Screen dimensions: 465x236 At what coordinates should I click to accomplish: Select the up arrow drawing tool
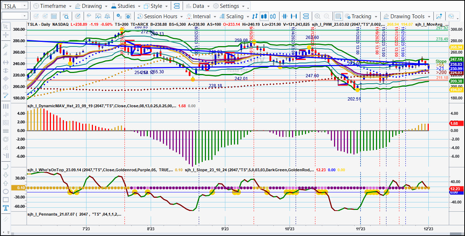pyautogui.click(x=6, y=183)
